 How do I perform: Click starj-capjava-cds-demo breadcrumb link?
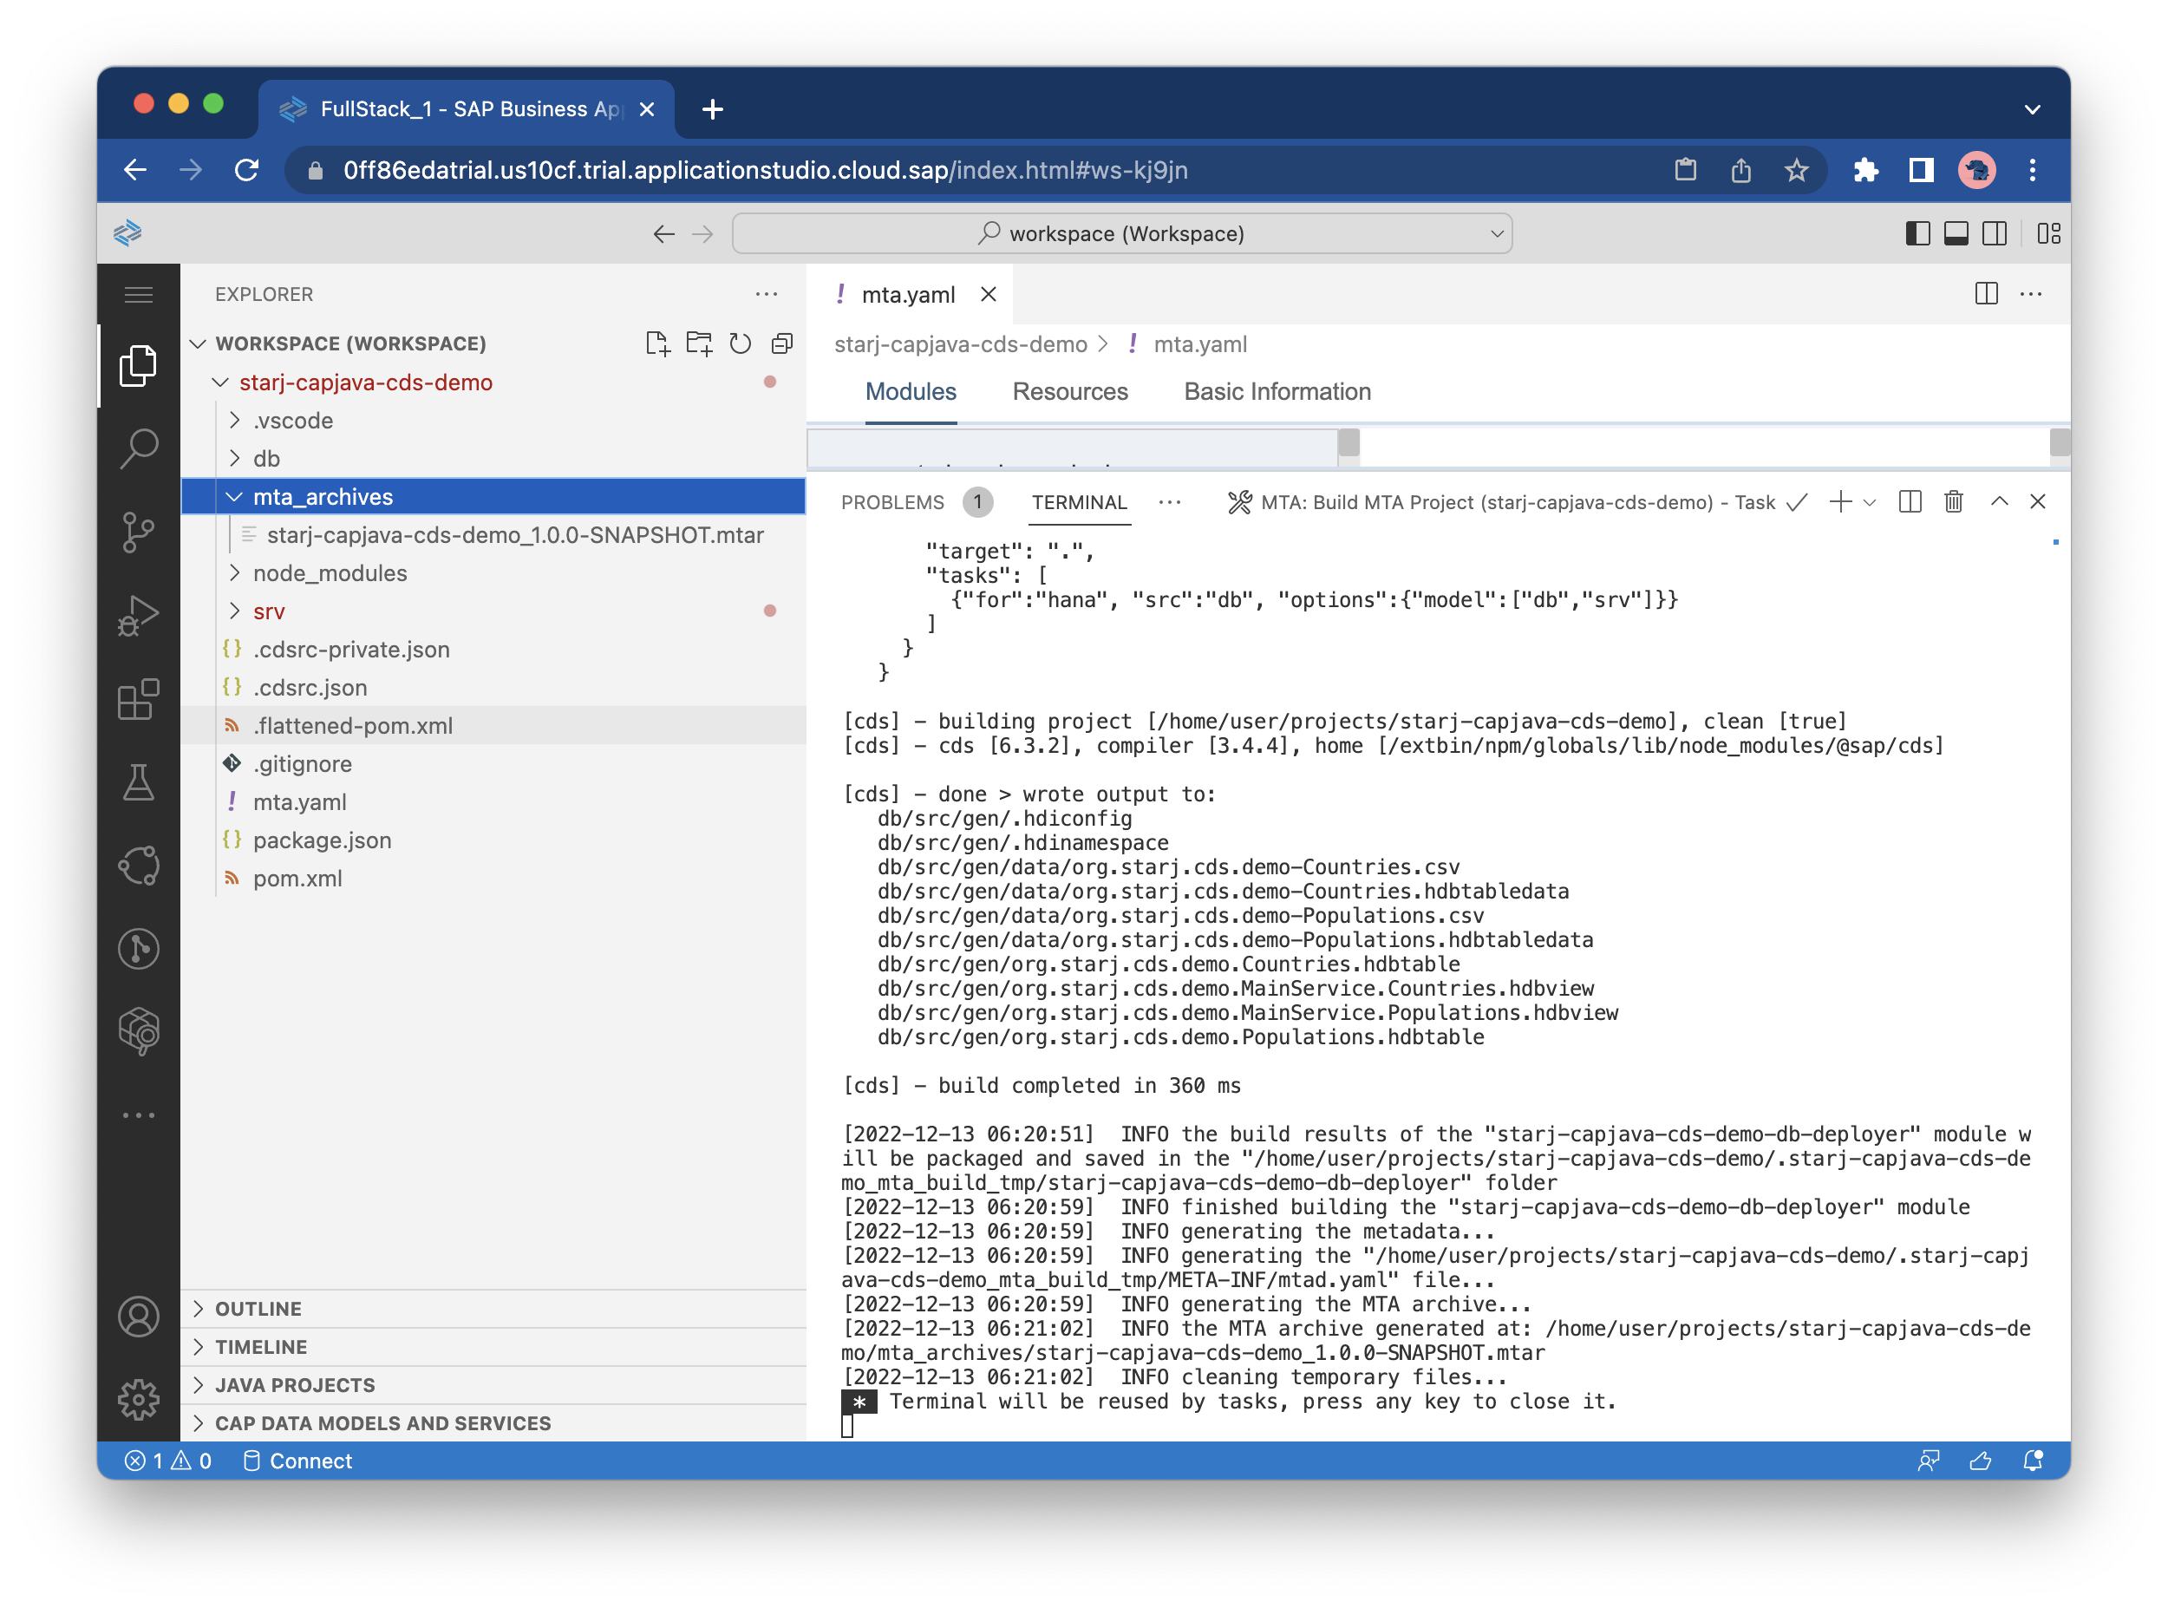(959, 344)
